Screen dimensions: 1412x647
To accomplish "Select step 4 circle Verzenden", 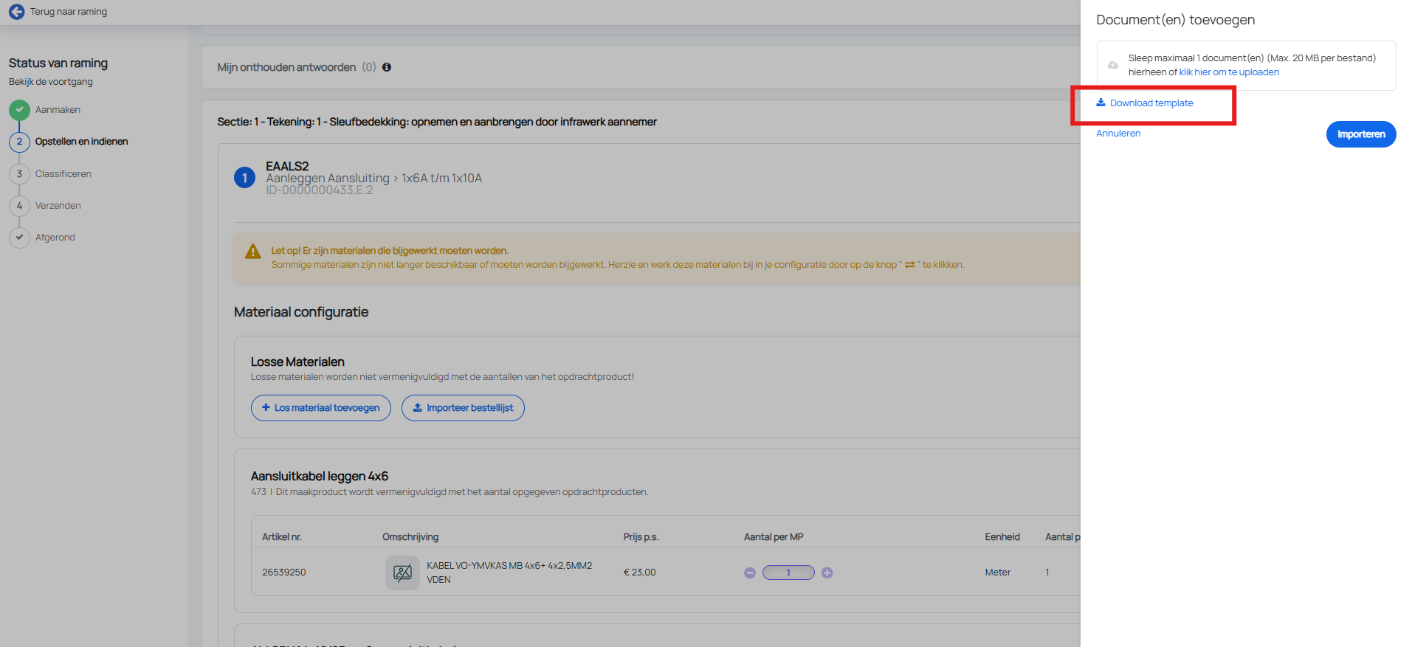I will (19, 206).
